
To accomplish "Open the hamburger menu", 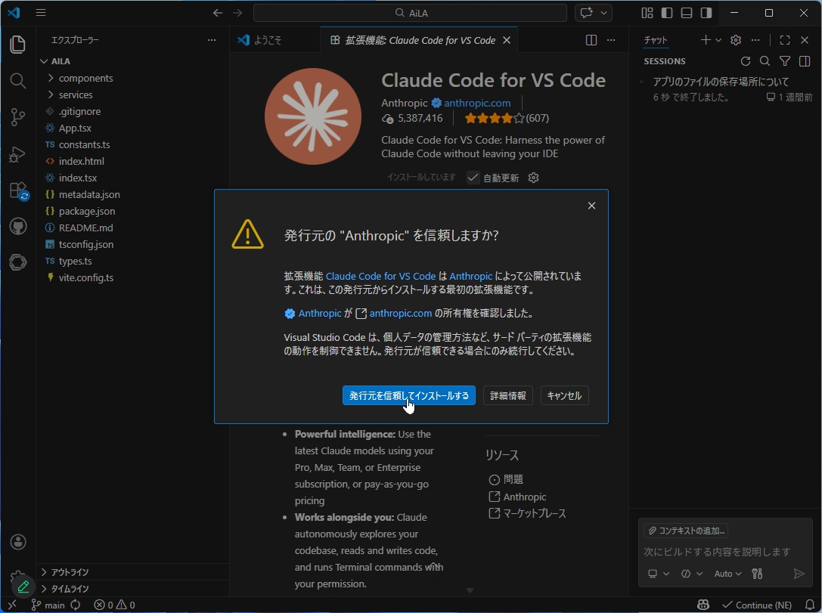I will click(41, 12).
